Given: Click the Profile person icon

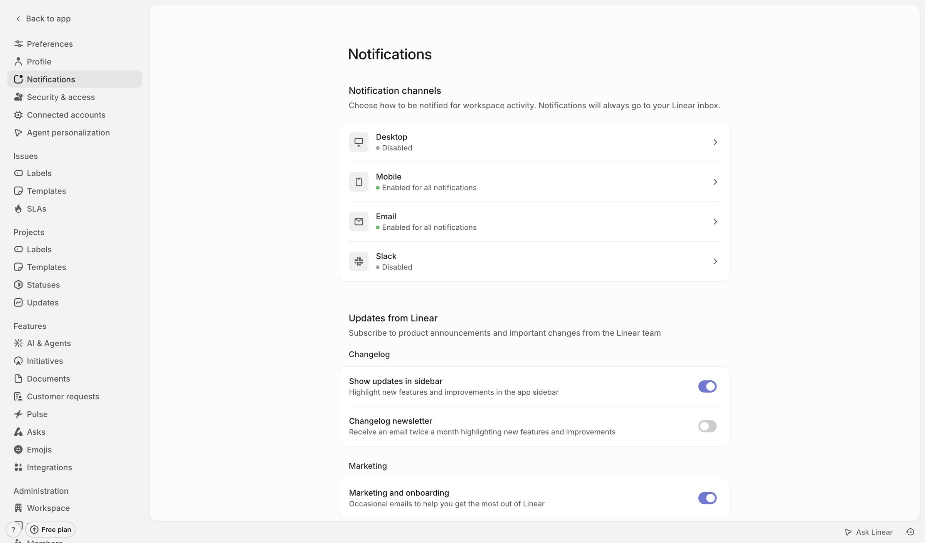Looking at the screenshot, I should tap(18, 62).
